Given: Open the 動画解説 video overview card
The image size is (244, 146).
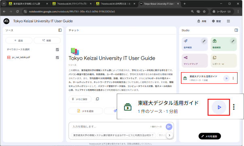Looking at the screenshot, I should 224,44.
